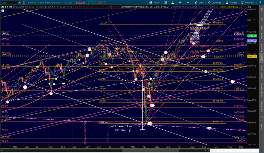
Task: Click the green 6402.25 price bubble
Action: (x=252, y=36)
